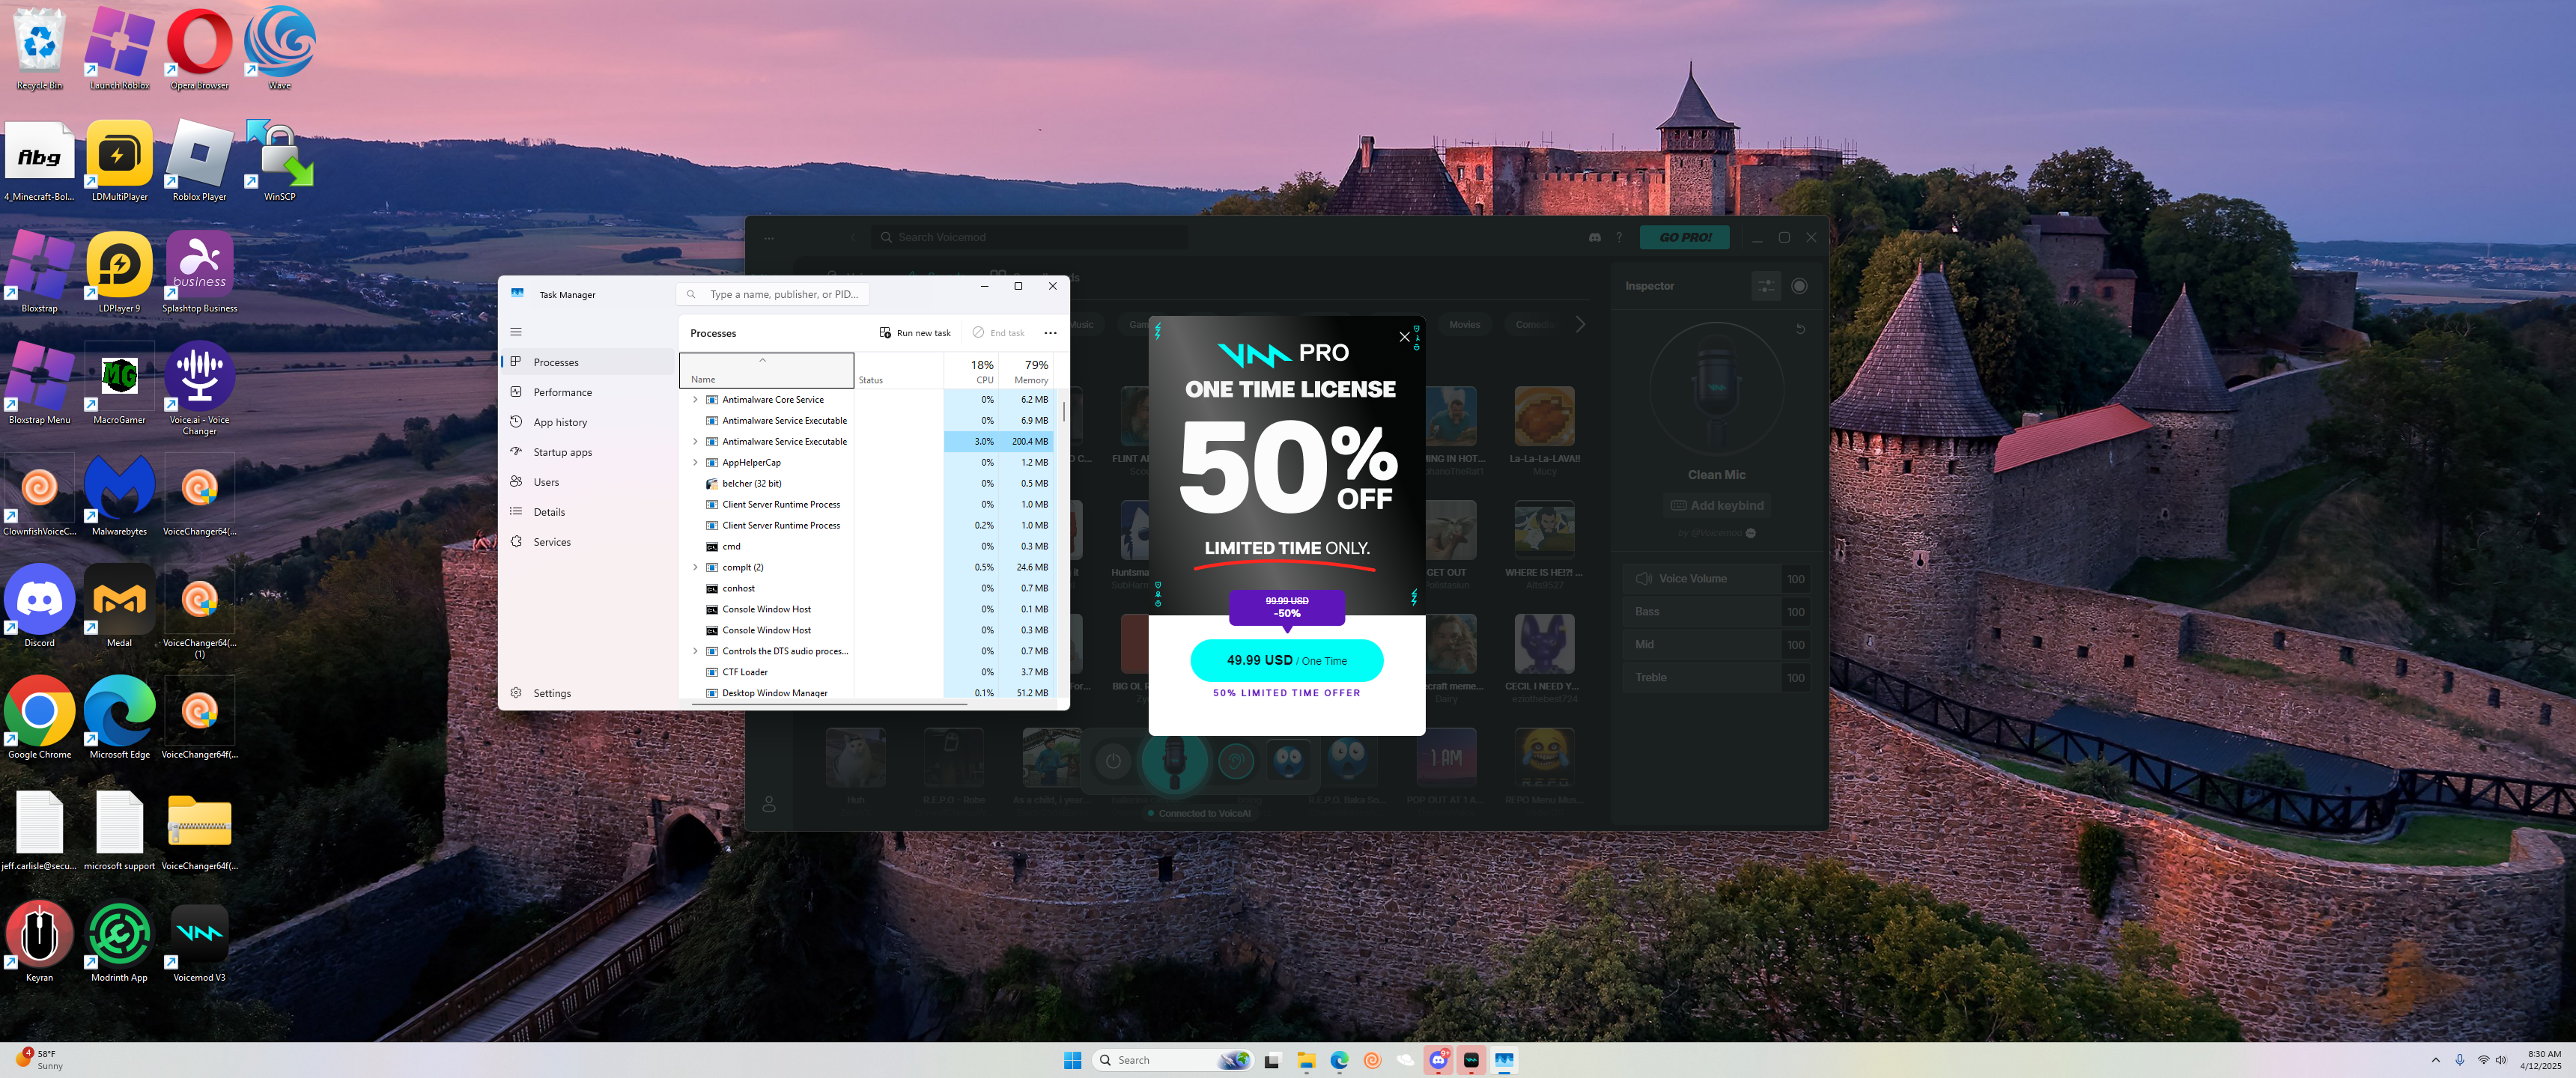Toggle the Task Manager navigation hamburger menu
The image size is (2576, 1078).
click(x=516, y=332)
